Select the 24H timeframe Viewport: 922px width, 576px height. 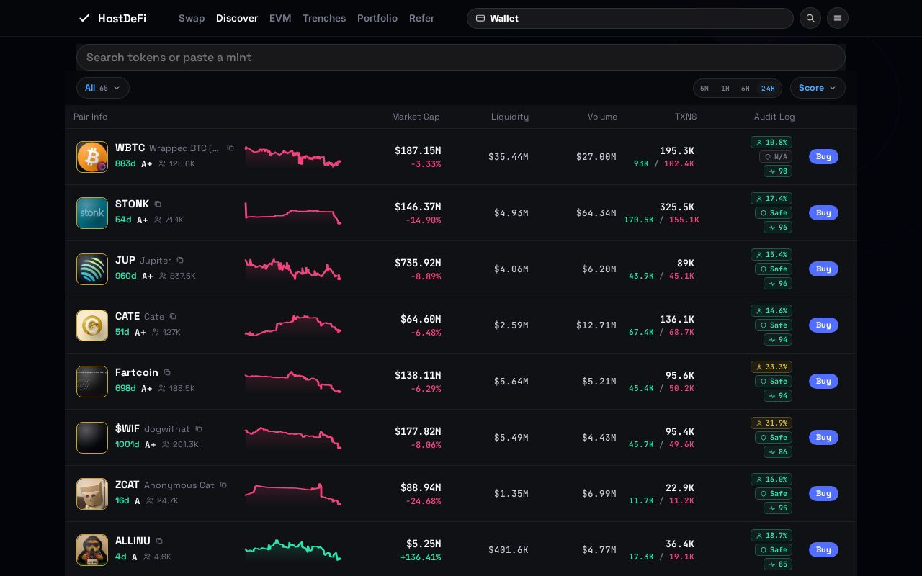769,88
